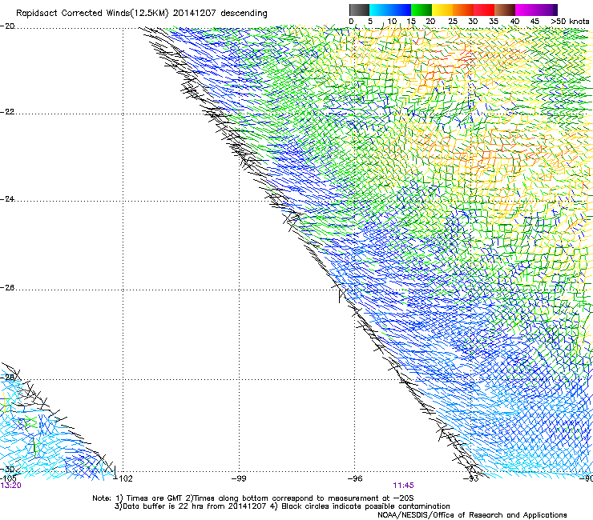The image size is (593, 520).
Task: Click the green 15-20 knots legend swatch
Action: point(422,10)
